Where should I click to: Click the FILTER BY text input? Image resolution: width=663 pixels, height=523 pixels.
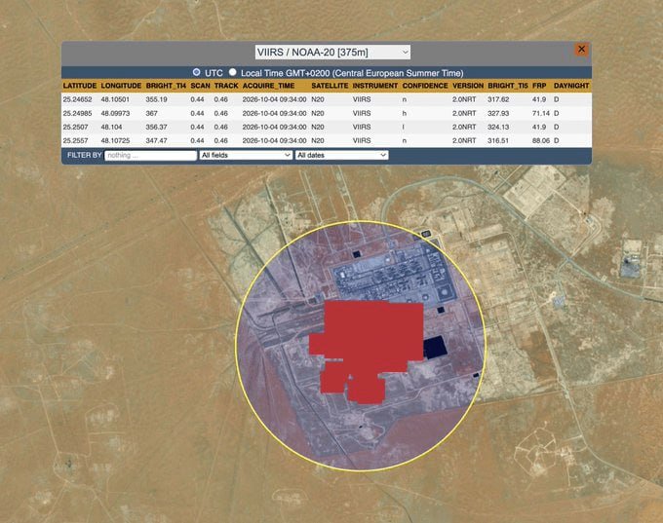pos(150,155)
